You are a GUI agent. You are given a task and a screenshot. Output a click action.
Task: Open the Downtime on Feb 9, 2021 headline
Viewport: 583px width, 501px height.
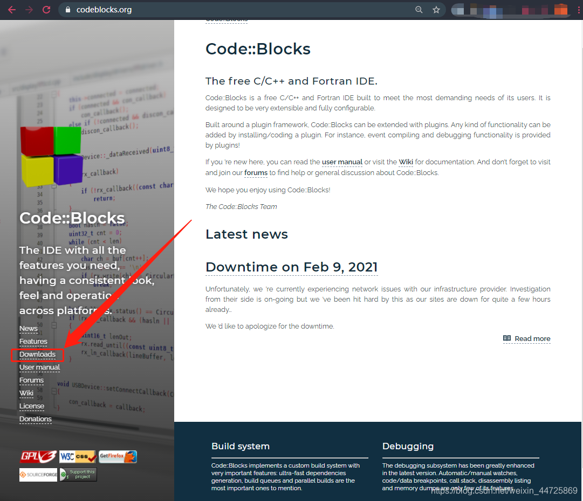pos(291,267)
